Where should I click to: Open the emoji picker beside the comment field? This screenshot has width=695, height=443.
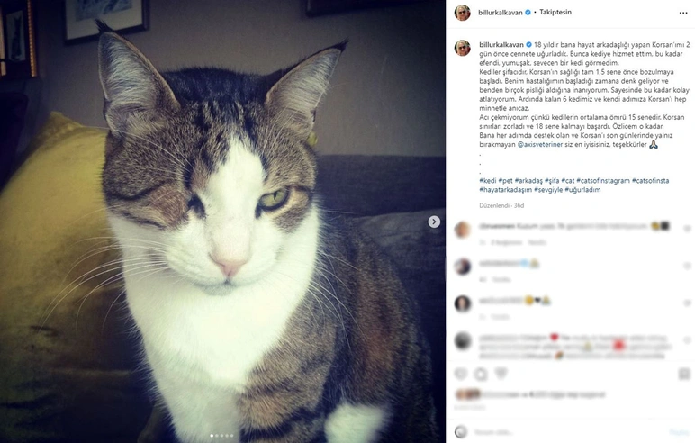(x=461, y=431)
